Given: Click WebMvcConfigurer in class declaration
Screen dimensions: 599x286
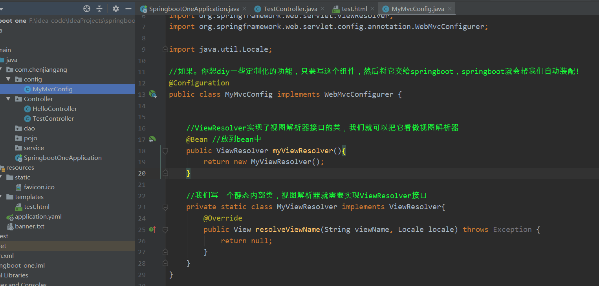Looking at the screenshot, I should pyautogui.click(x=359, y=94).
